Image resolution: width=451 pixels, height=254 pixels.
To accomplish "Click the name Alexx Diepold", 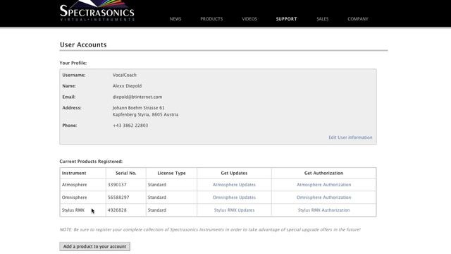I will pyautogui.click(x=127, y=86).
